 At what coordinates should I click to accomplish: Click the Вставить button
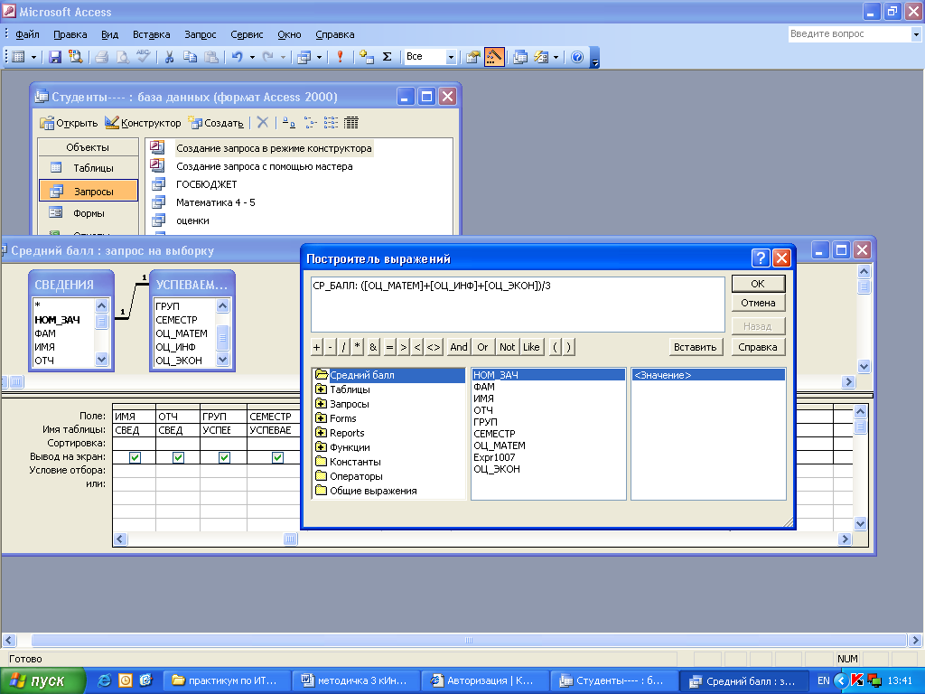(696, 347)
